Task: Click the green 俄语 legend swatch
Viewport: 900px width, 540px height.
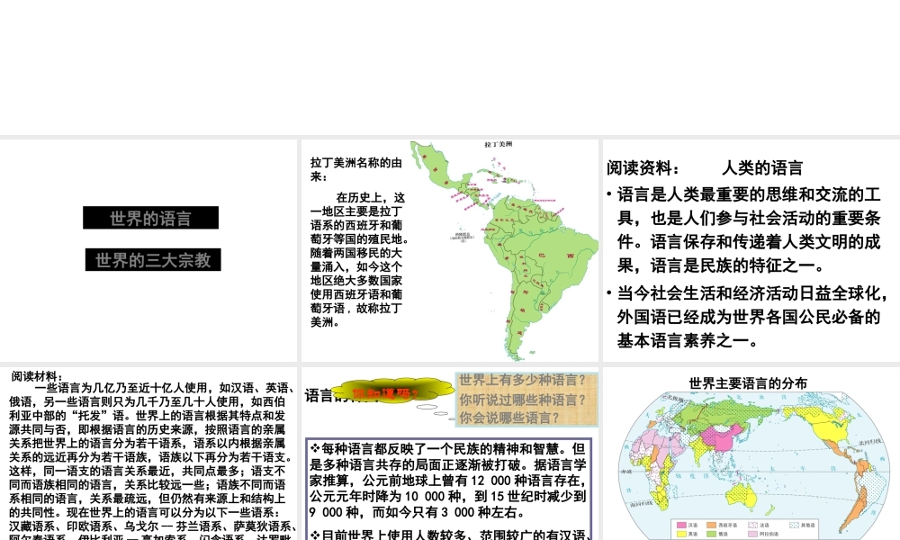Action: click(712, 535)
